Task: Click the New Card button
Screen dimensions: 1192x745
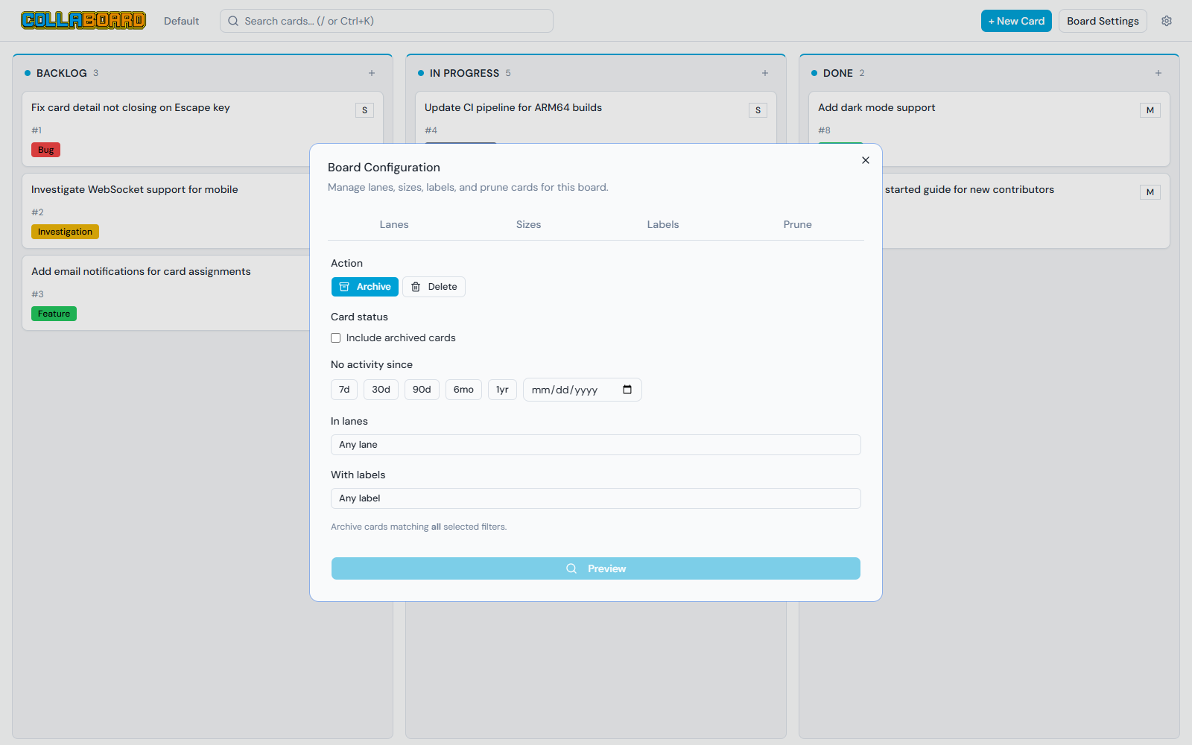Action: coord(1016,21)
